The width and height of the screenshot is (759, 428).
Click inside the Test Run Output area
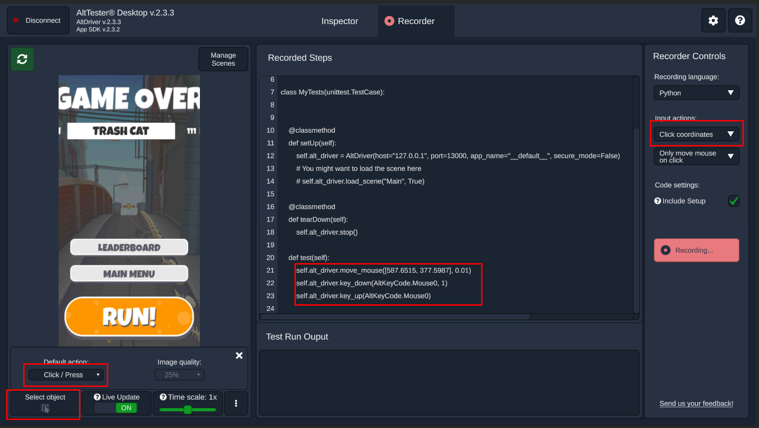coord(449,383)
